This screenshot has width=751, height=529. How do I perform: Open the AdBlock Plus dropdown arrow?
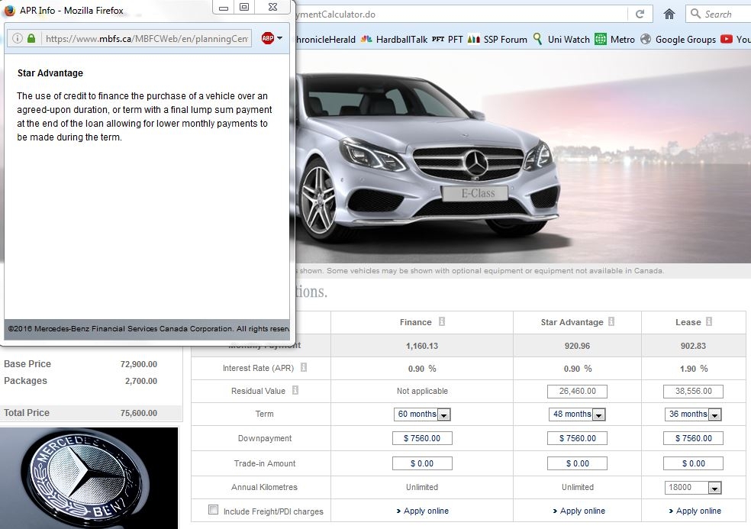[x=279, y=38]
